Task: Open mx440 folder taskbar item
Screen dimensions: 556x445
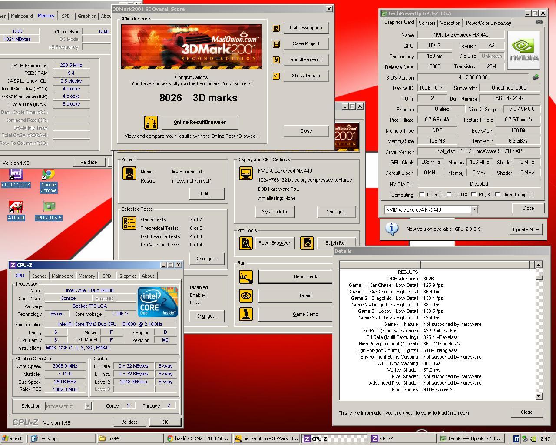Action: (130, 438)
